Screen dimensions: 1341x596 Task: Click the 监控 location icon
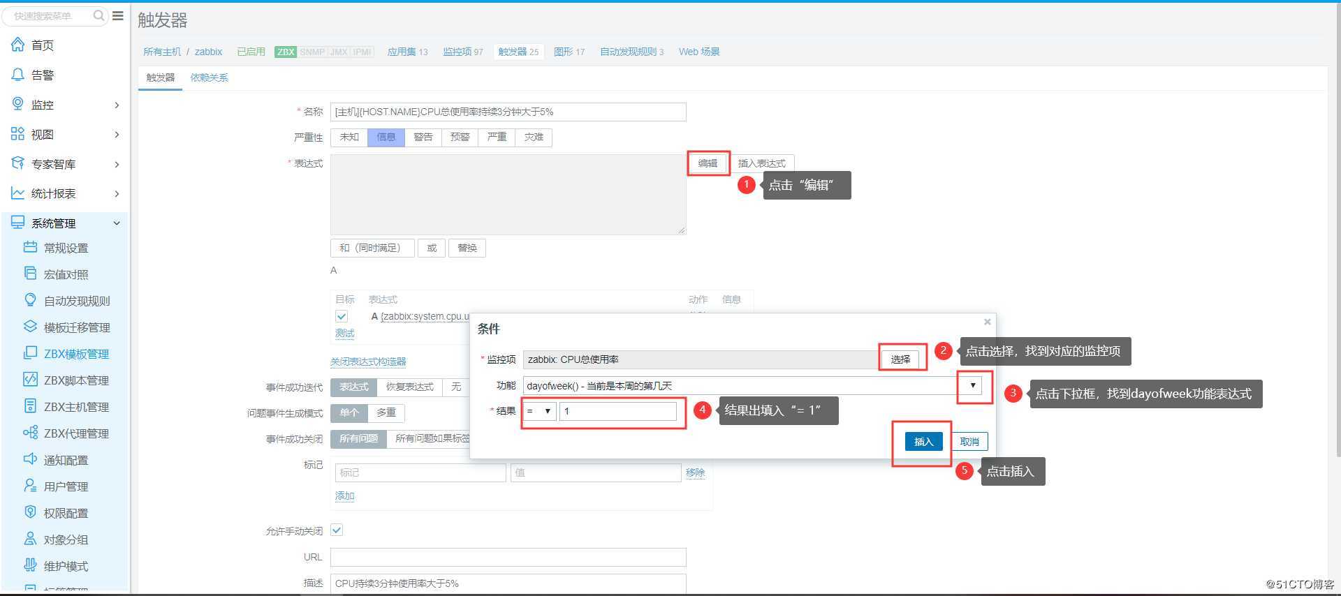17,104
